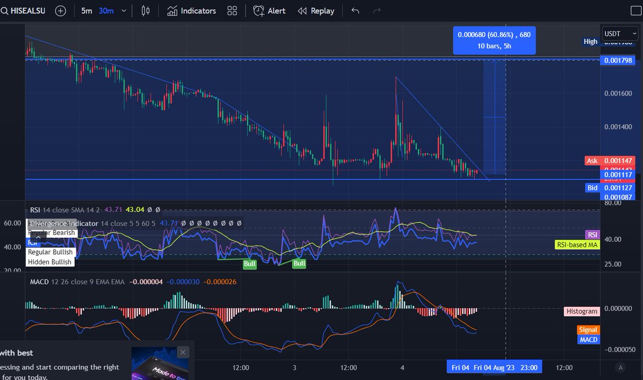Select Hidden Bullish from the divergence menu
The image size is (643, 380).
50,262
